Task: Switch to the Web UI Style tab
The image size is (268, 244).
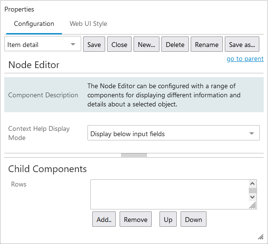Action: pyautogui.click(x=88, y=23)
